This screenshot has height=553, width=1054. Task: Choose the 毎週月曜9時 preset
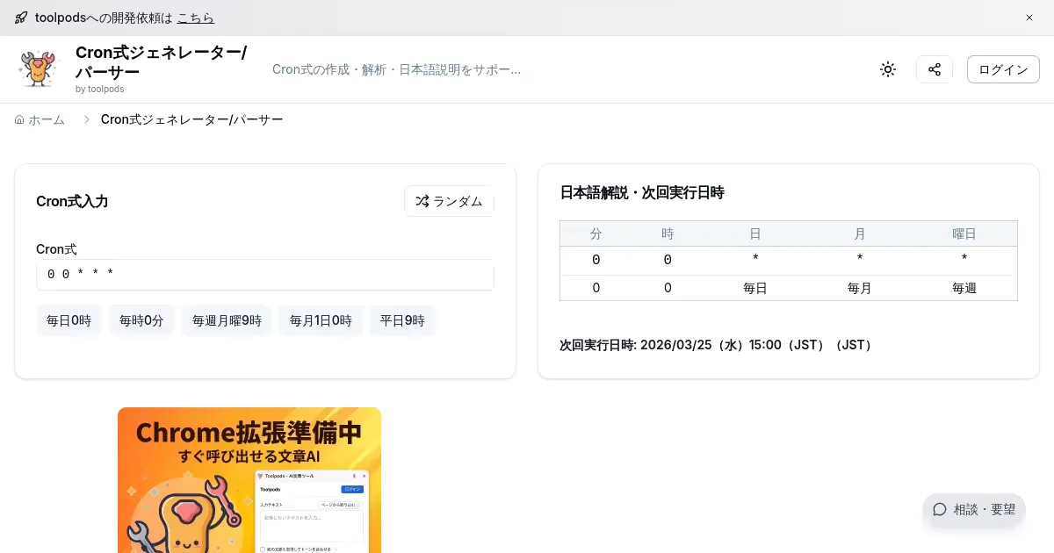[x=227, y=320]
